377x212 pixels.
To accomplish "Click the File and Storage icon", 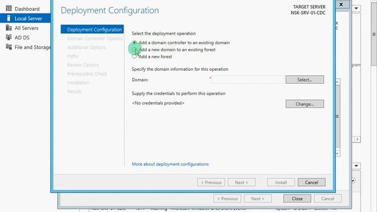I will click(9, 47).
